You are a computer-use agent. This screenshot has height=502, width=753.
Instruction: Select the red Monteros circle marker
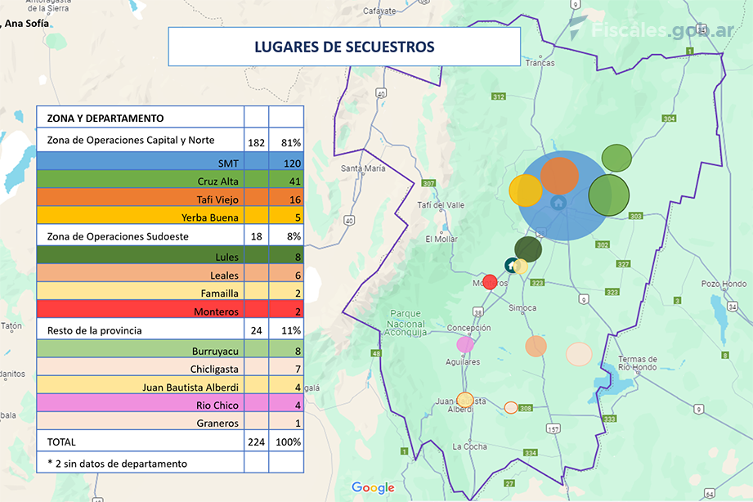490,282
